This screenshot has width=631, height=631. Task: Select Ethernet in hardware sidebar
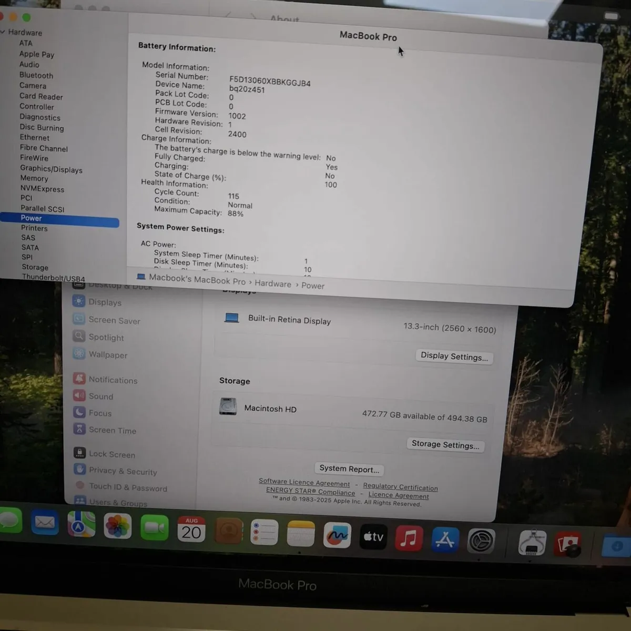pyautogui.click(x=35, y=138)
